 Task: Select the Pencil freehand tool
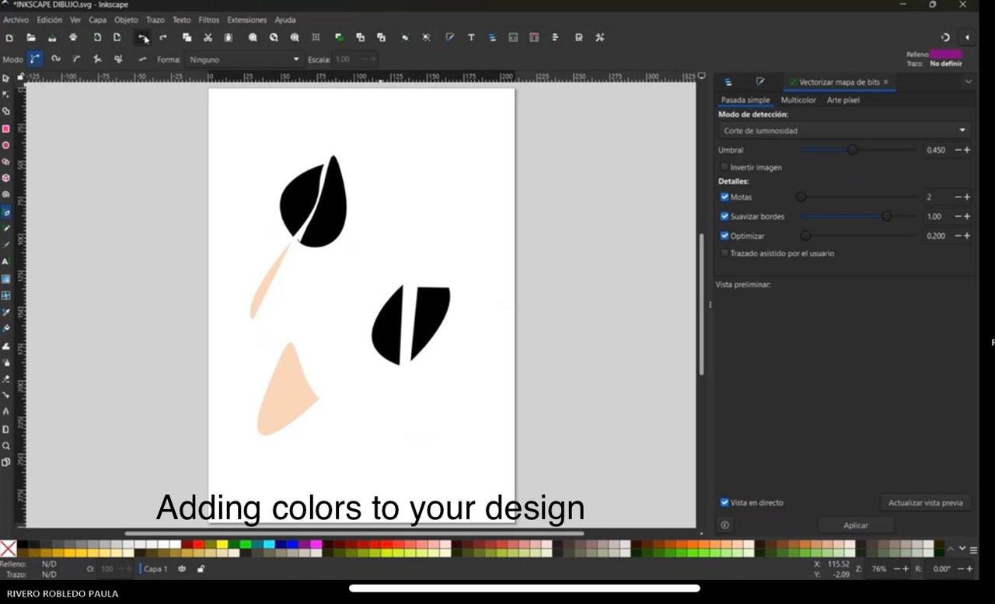6,229
